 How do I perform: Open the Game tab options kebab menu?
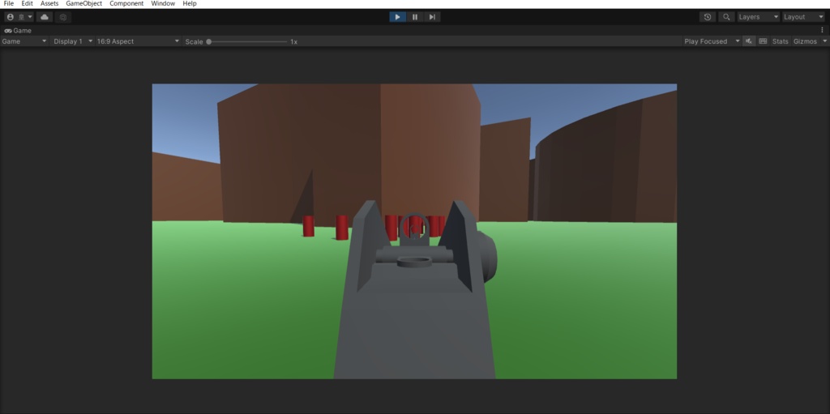pyautogui.click(x=822, y=30)
